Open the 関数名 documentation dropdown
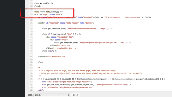This screenshot has width=172, height=97. pos(52,95)
